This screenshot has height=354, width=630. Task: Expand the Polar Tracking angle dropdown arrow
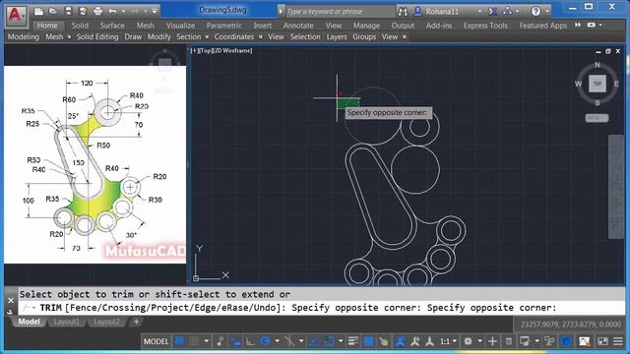[277, 341]
